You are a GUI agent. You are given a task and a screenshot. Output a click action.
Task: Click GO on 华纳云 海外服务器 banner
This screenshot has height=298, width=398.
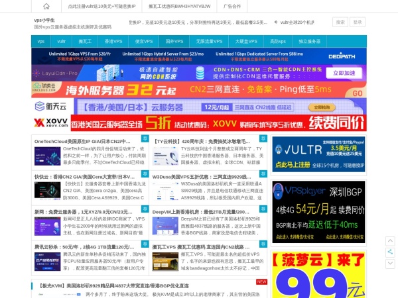click(x=357, y=93)
